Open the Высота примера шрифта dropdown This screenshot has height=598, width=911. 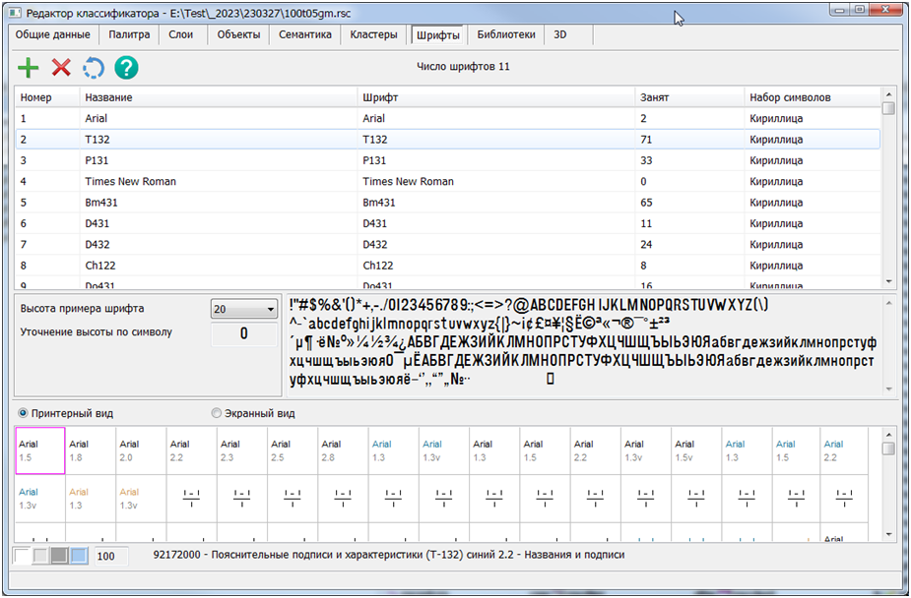(x=244, y=309)
